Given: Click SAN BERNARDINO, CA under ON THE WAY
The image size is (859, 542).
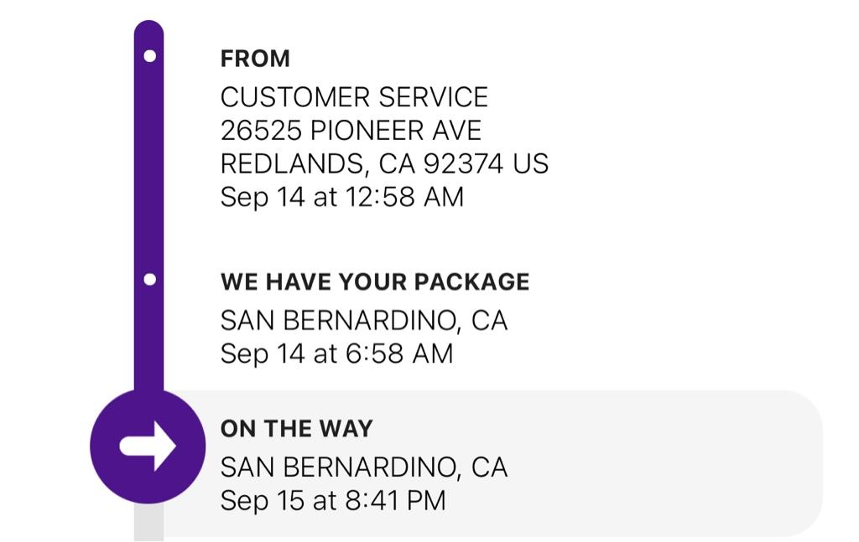Looking at the screenshot, I should pyautogui.click(x=364, y=467).
